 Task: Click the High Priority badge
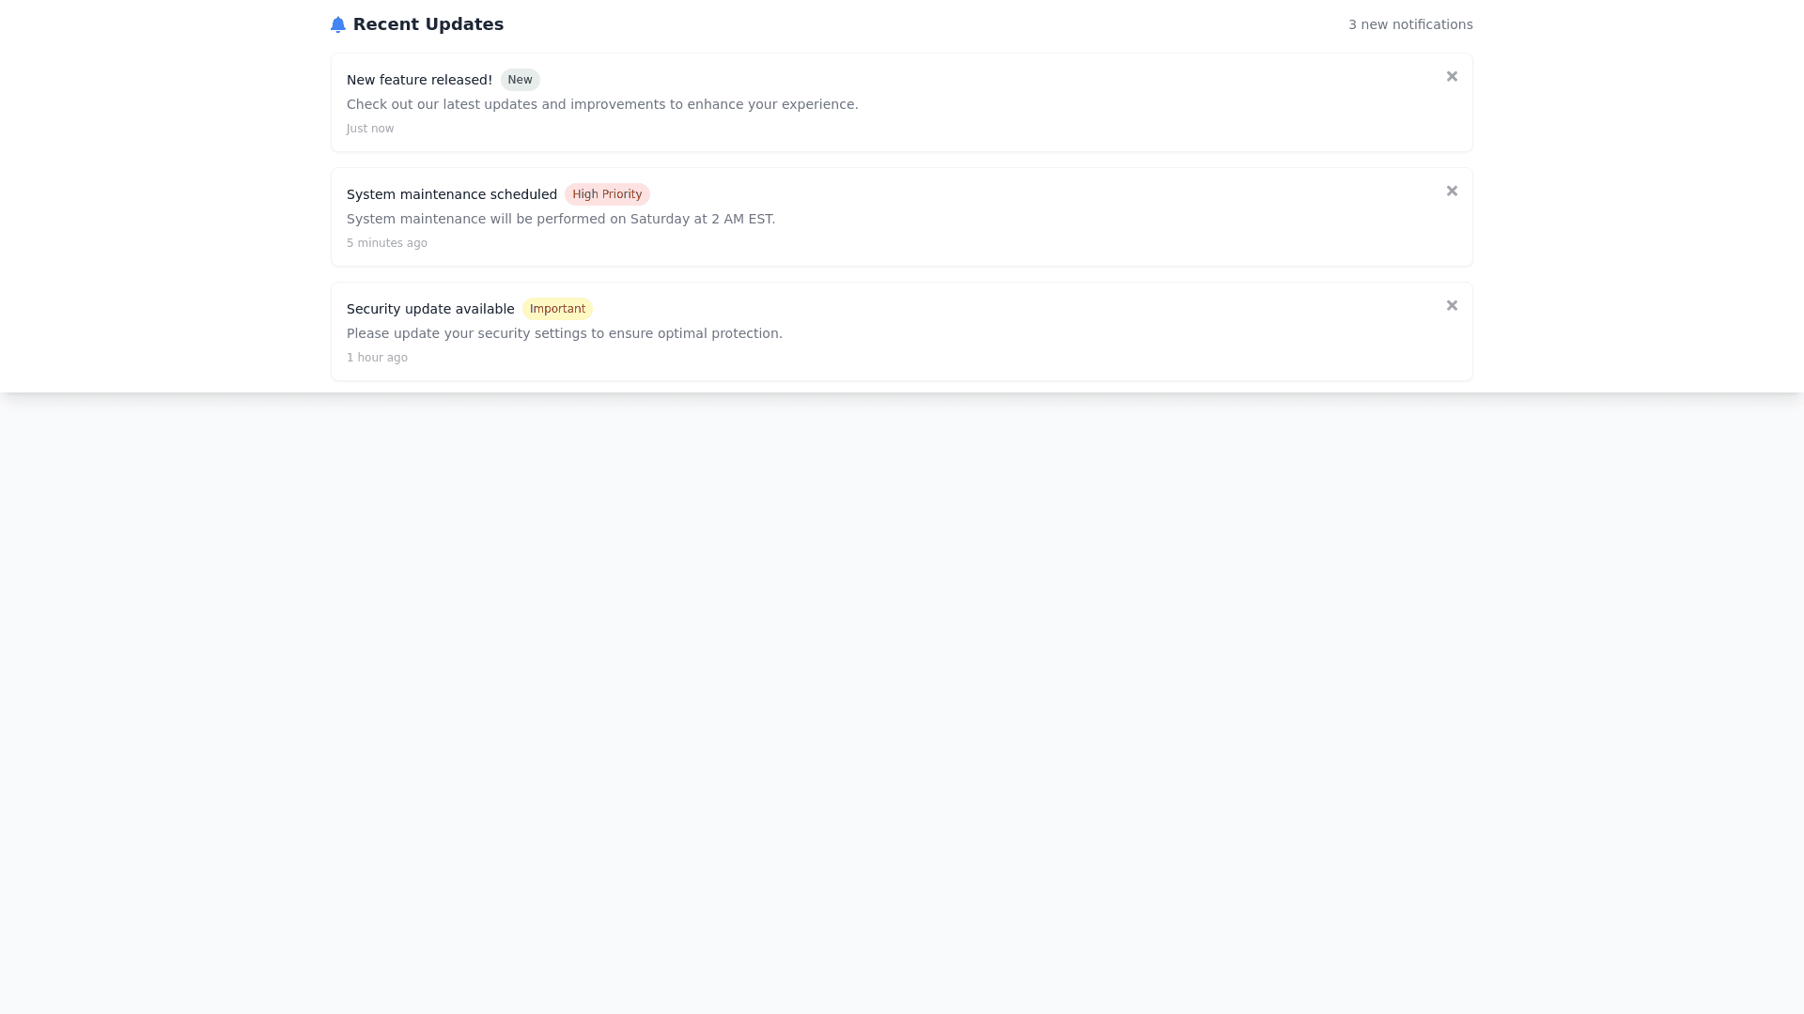(607, 194)
